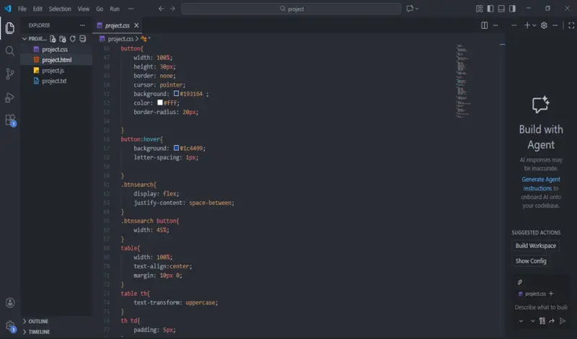Open the Manage gear in activity bar
Image resolution: width=577 pixels, height=339 pixels.
[10, 326]
